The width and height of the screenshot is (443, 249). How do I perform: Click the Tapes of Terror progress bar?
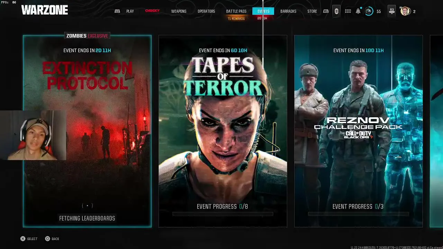point(223,214)
